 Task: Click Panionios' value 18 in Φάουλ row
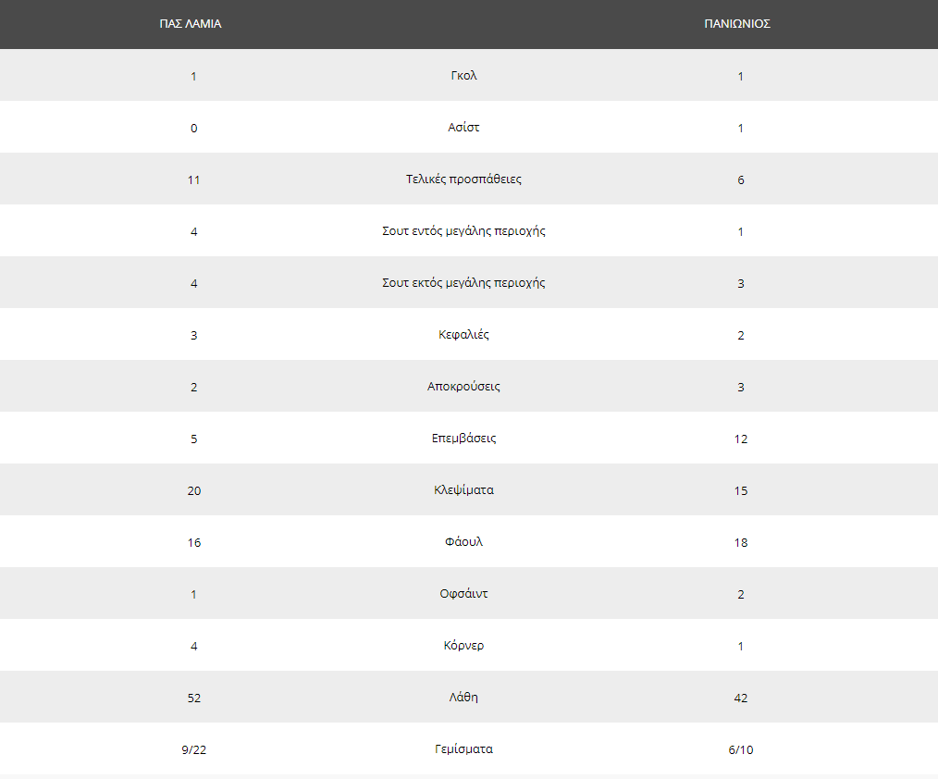click(x=741, y=543)
